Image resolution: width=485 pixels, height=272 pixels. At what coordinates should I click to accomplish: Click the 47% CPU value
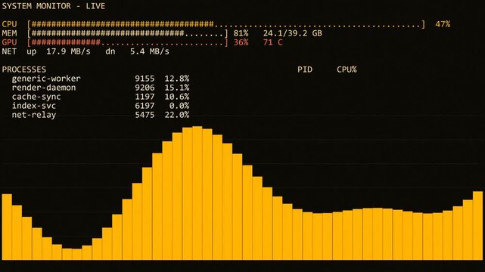tap(443, 24)
